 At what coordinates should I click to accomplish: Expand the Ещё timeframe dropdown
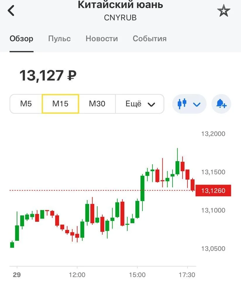(140, 104)
